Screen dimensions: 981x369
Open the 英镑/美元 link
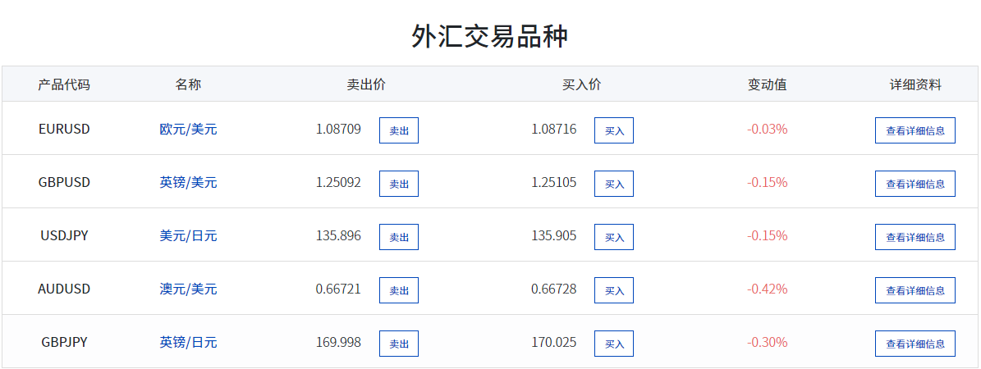point(188,182)
